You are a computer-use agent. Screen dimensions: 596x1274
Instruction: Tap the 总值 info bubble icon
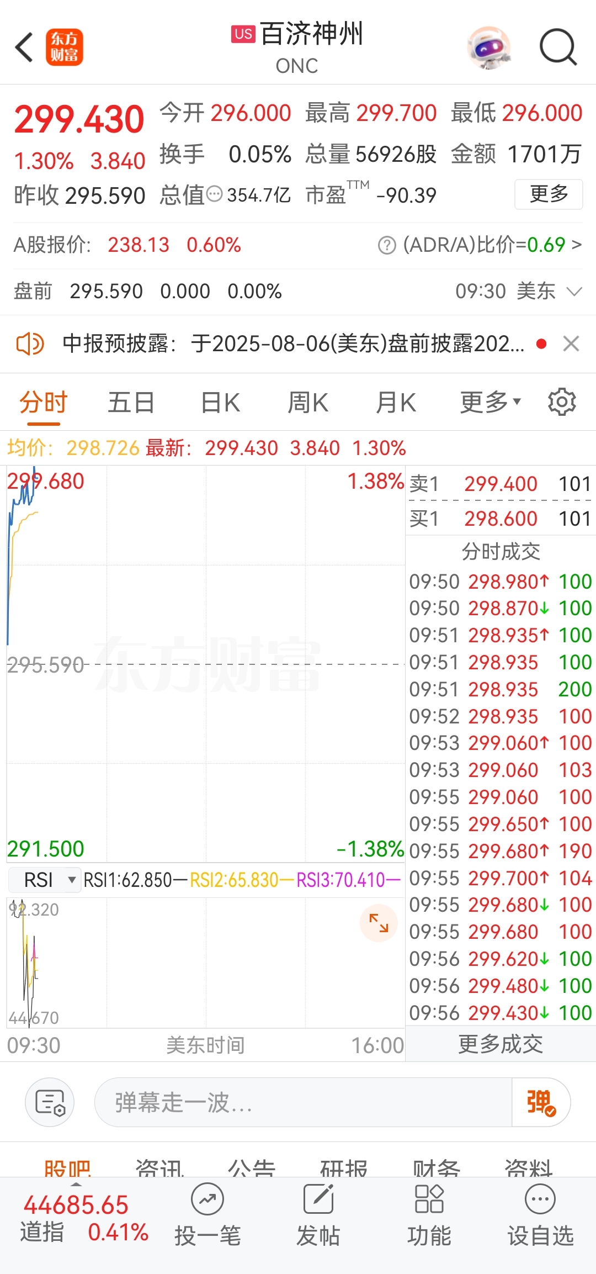pos(214,194)
